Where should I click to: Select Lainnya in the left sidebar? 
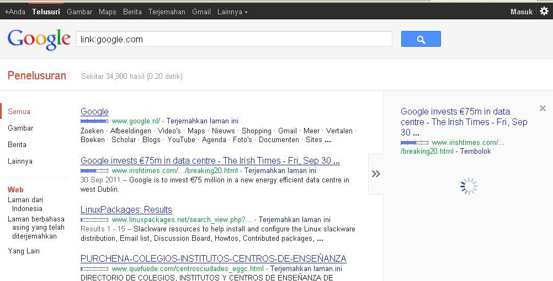coord(20,161)
